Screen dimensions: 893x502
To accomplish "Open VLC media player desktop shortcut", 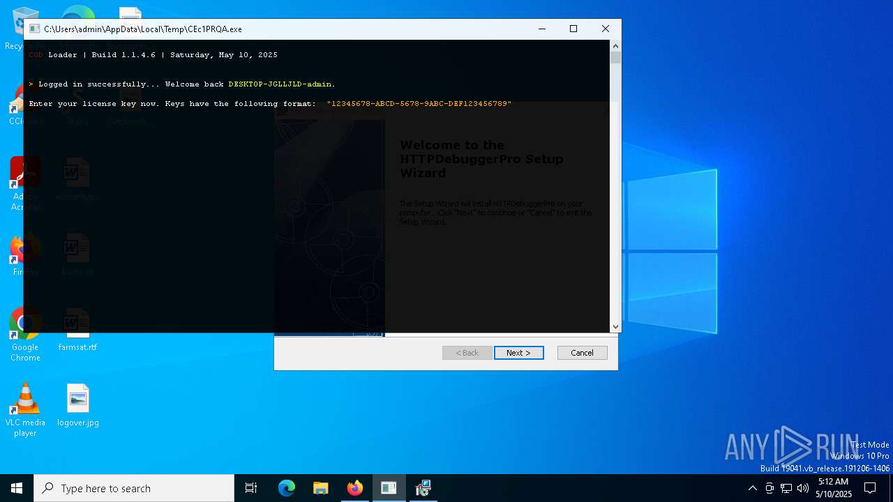I will click(25, 410).
